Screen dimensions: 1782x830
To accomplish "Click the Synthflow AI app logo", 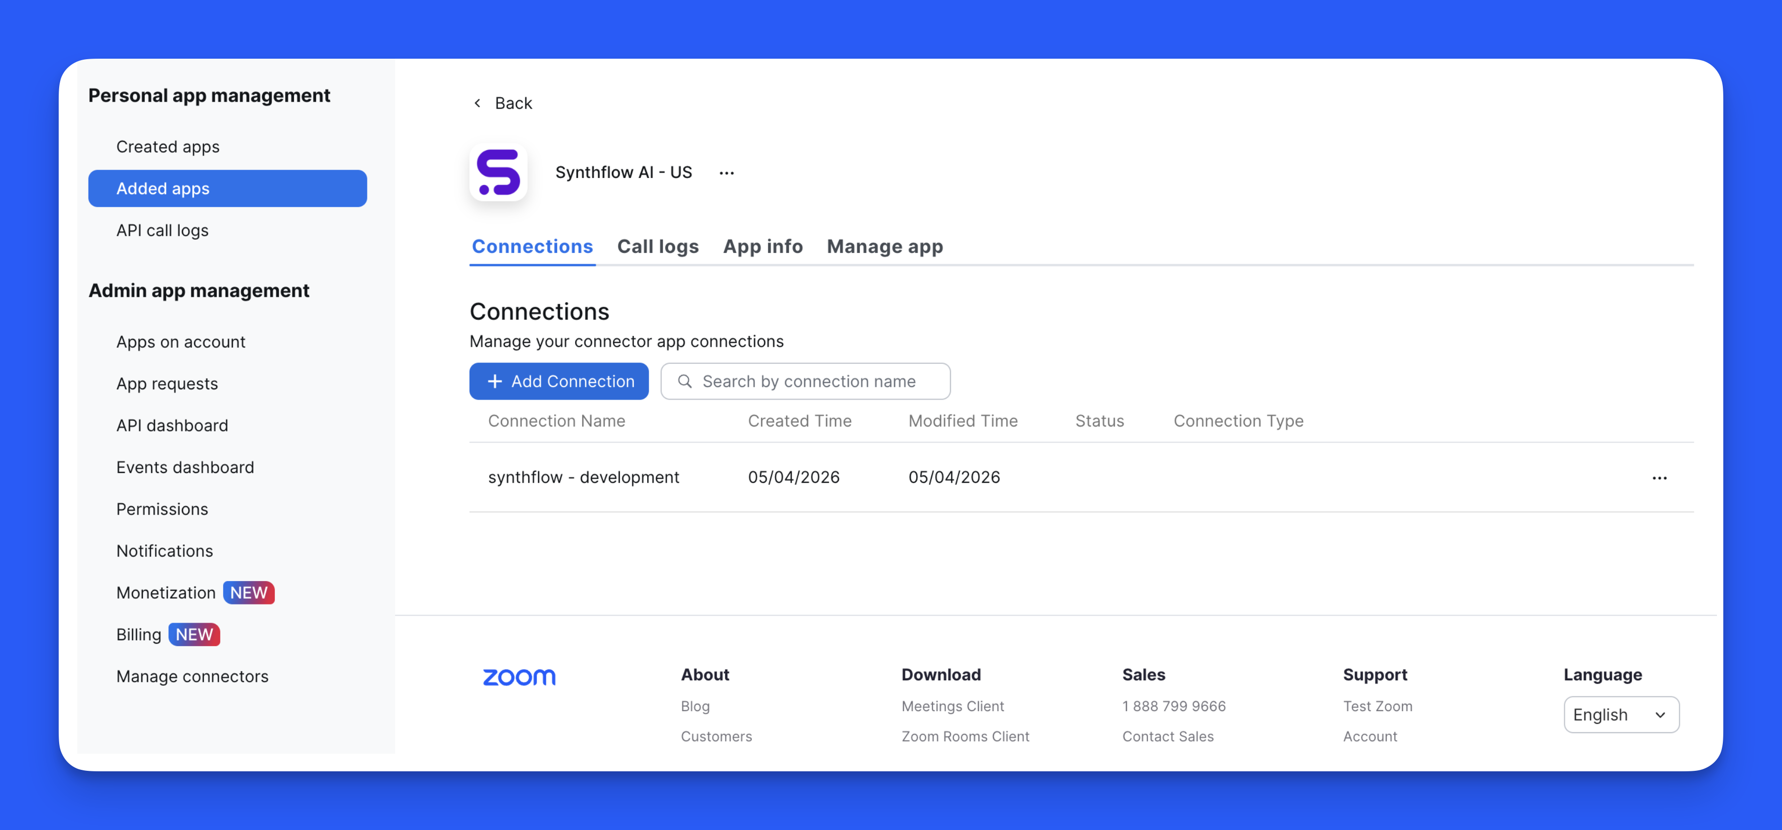I will click(x=499, y=172).
